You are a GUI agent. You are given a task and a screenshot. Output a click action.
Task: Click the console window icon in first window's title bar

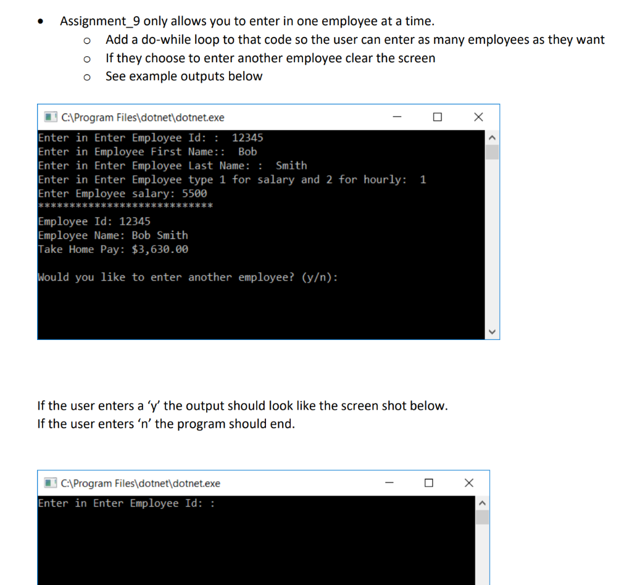pos(49,117)
